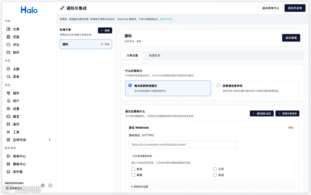Check the 邮箱 checkbox
Screen dimensions: 311x195
pos(133,175)
